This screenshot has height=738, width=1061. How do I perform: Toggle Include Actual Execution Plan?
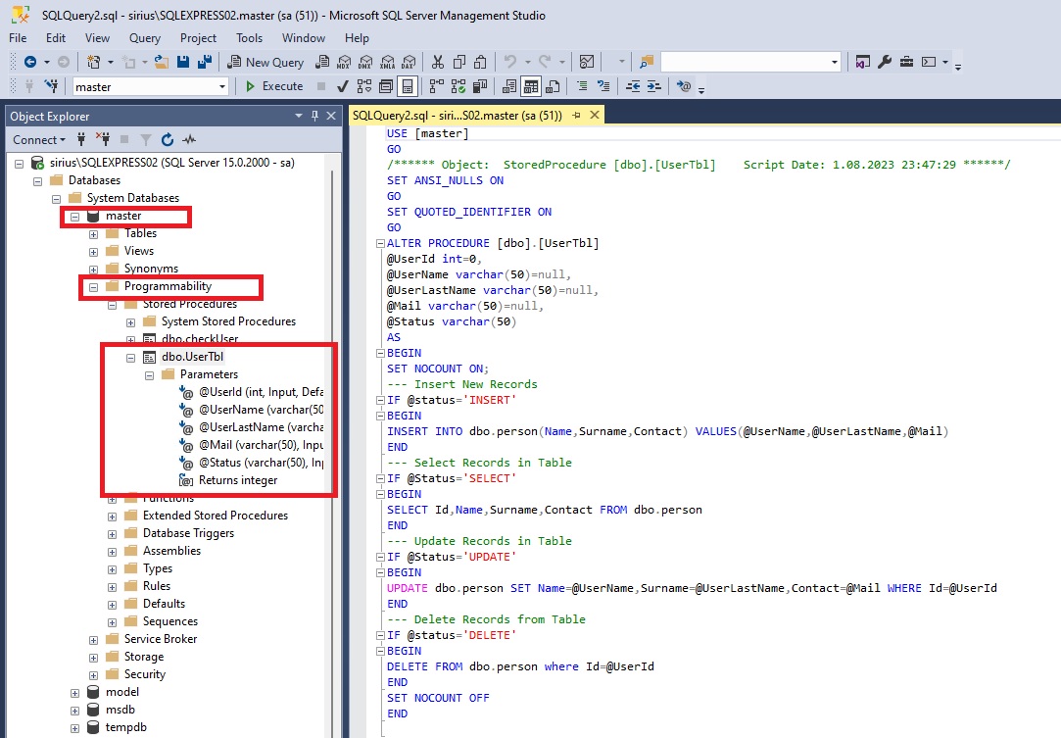(435, 86)
